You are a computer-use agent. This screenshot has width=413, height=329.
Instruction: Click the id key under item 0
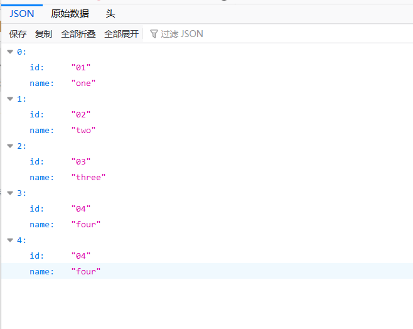[x=36, y=67]
